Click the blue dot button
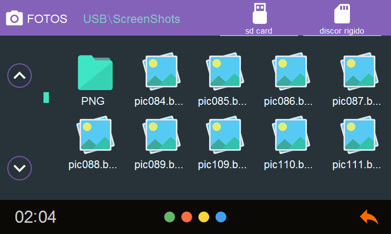The width and height of the screenshot is (391, 234). point(221,217)
